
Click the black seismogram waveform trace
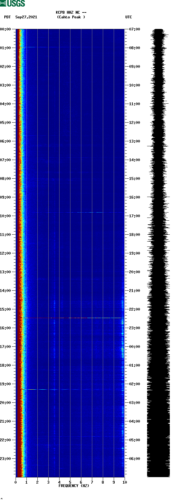tap(159, 253)
